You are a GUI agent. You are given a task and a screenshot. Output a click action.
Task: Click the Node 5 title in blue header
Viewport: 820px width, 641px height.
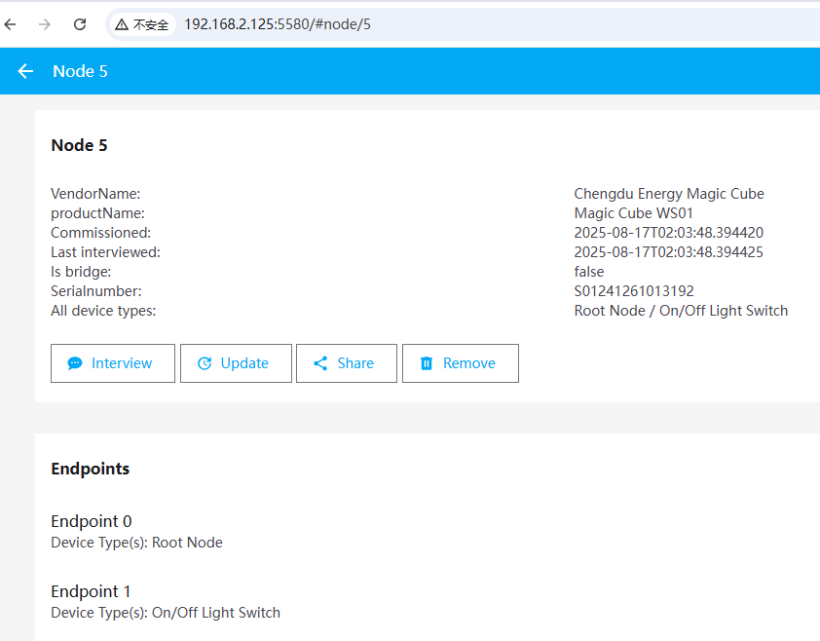pyautogui.click(x=80, y=71)
